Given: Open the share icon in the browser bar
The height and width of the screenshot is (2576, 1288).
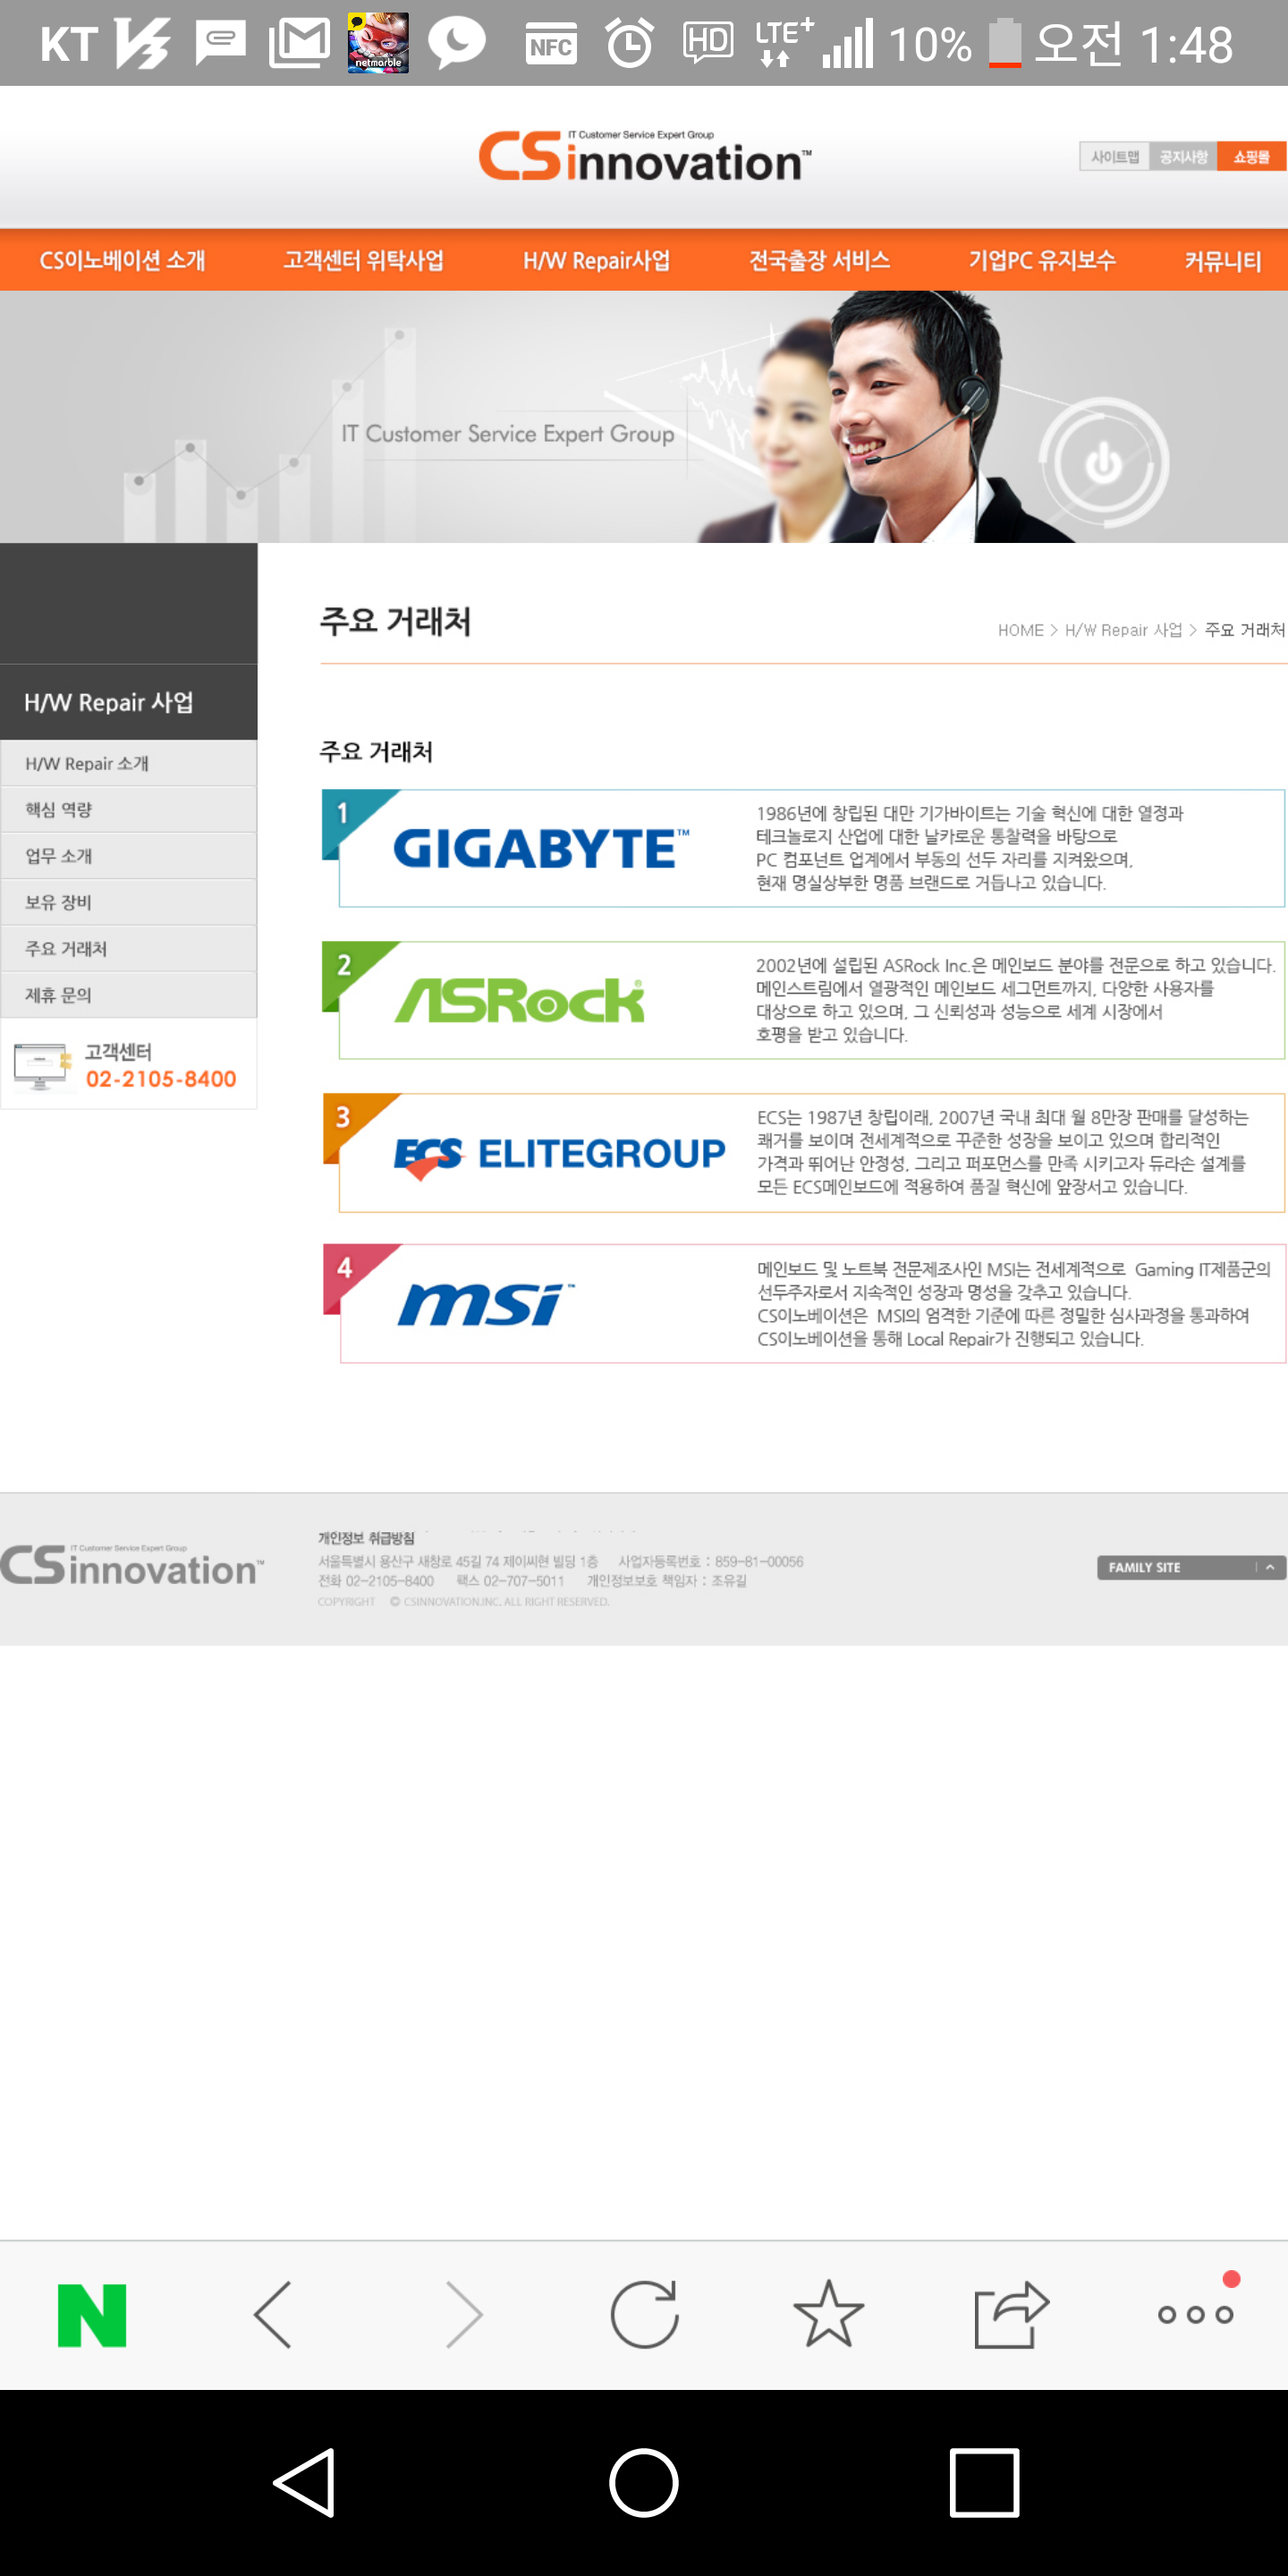Looking at the screenshot, I should pyautogui.click(x=1011, y=2314).
